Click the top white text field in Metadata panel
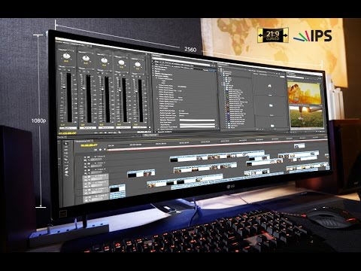The image size is (361, 271). [x=197, y=120]
